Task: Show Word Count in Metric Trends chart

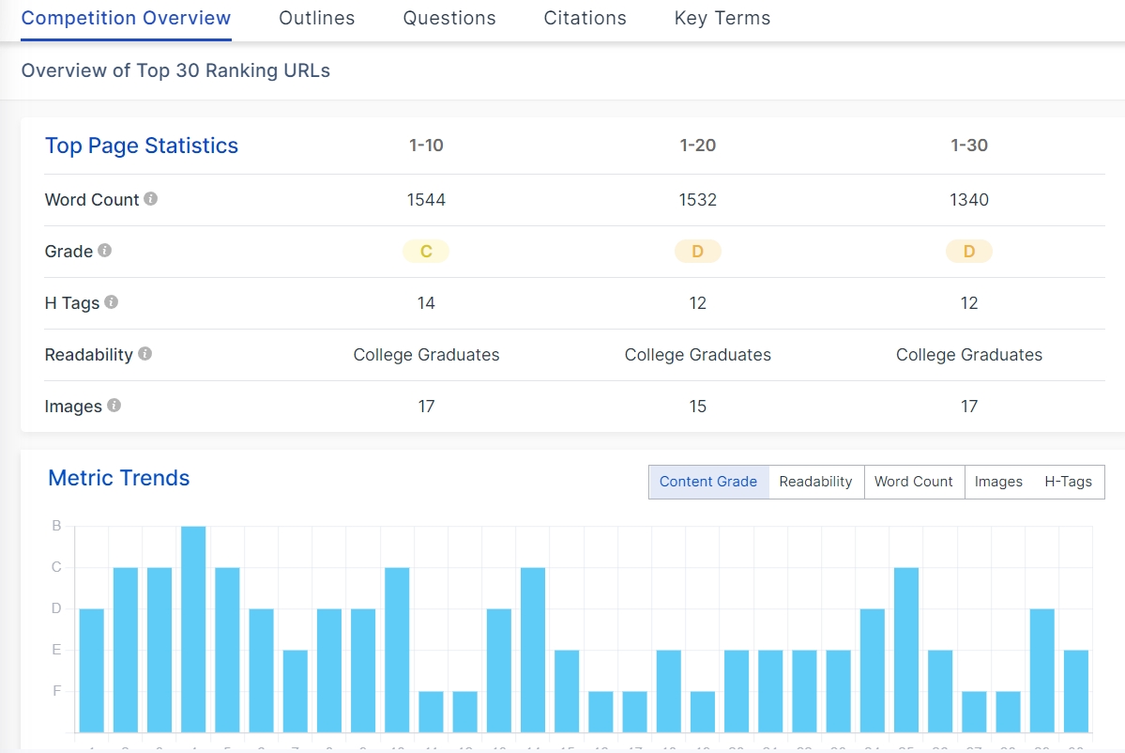Action: tap(913, 482)
